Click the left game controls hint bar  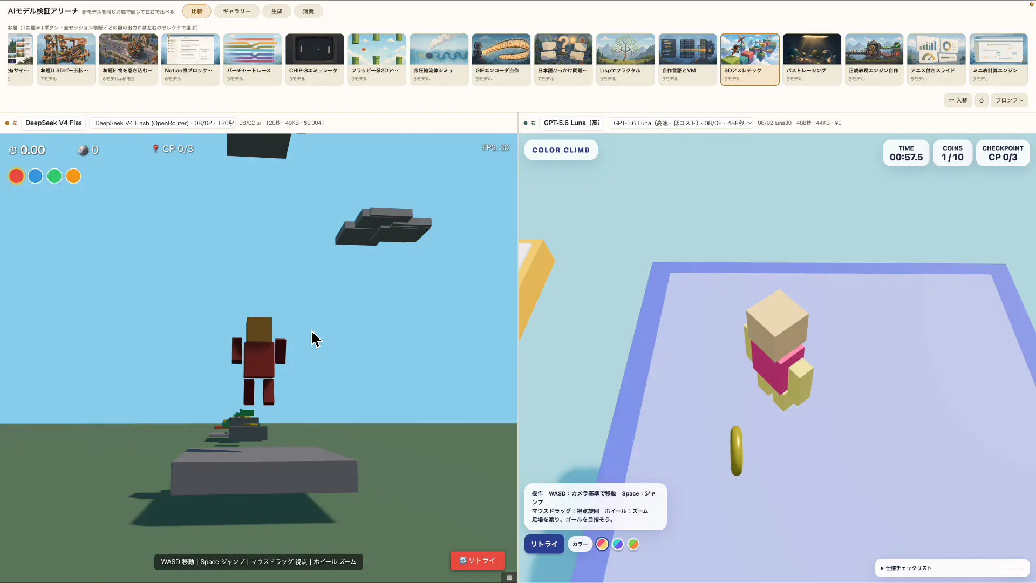258,562
